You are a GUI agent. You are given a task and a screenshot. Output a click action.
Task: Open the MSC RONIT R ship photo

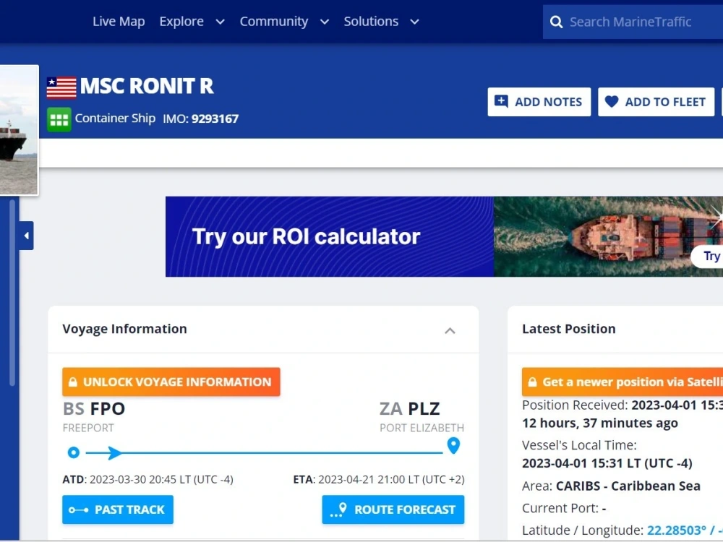click(x=19, y=130)
